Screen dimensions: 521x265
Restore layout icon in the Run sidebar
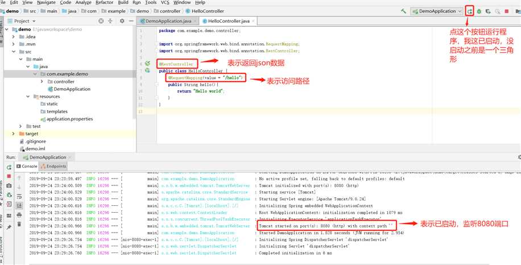pyautogui.click(x=9, y=216)
